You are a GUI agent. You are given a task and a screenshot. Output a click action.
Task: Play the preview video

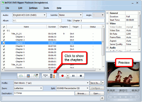point(121,97)
